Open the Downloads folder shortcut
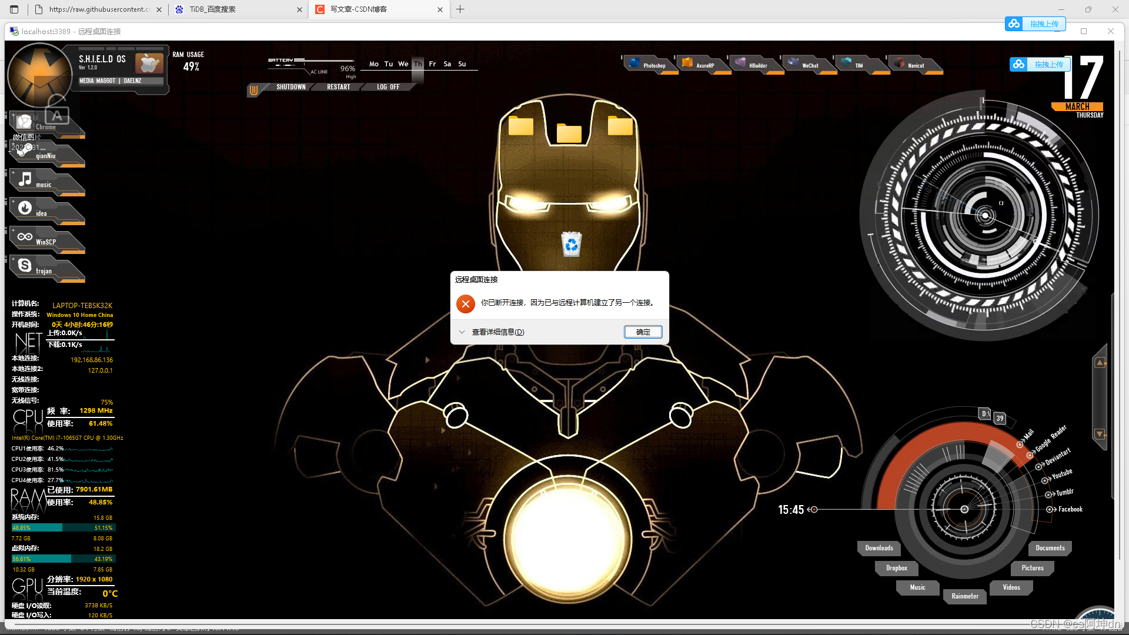The image size is (1129, 635). [x=879, y=548]
